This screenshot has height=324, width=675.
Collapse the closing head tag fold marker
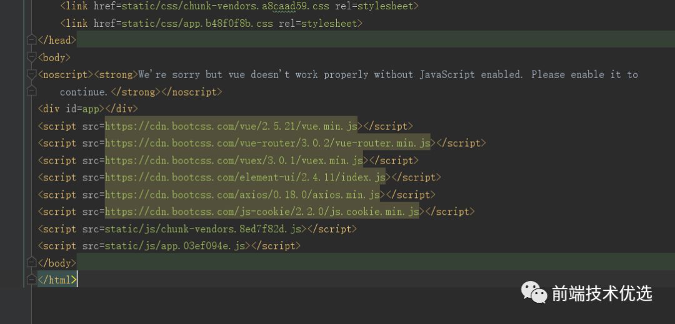31,40
